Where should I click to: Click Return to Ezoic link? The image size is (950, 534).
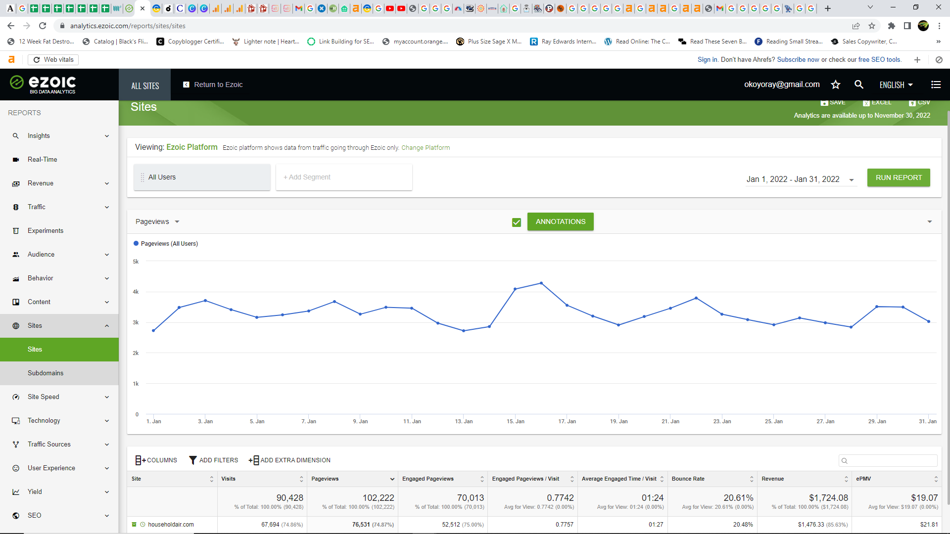click(x=213, y=85)
